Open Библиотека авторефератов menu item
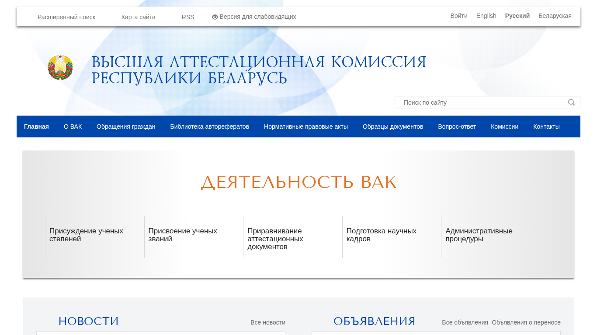Image resolution: width=597 pixels, height=335 pixels. click(210, 126)
